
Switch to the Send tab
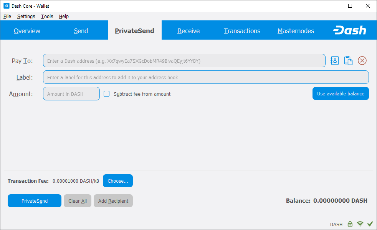pyautogui.click(x=81, y=31)
